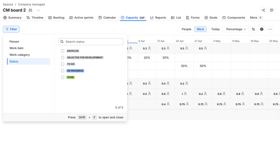Click the 20% cell under 6 Apr
This screenshot has width=280, height=141.
(147, 58)
